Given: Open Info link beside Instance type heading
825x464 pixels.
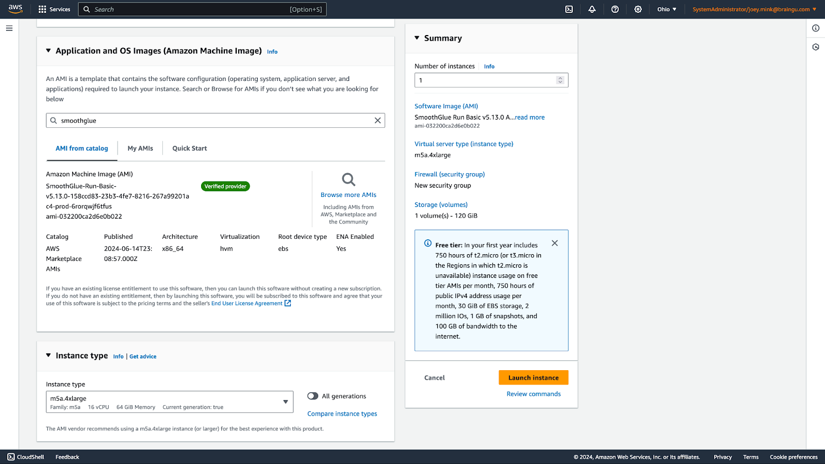Looking at the screenshot, I should tap(119, 357).
